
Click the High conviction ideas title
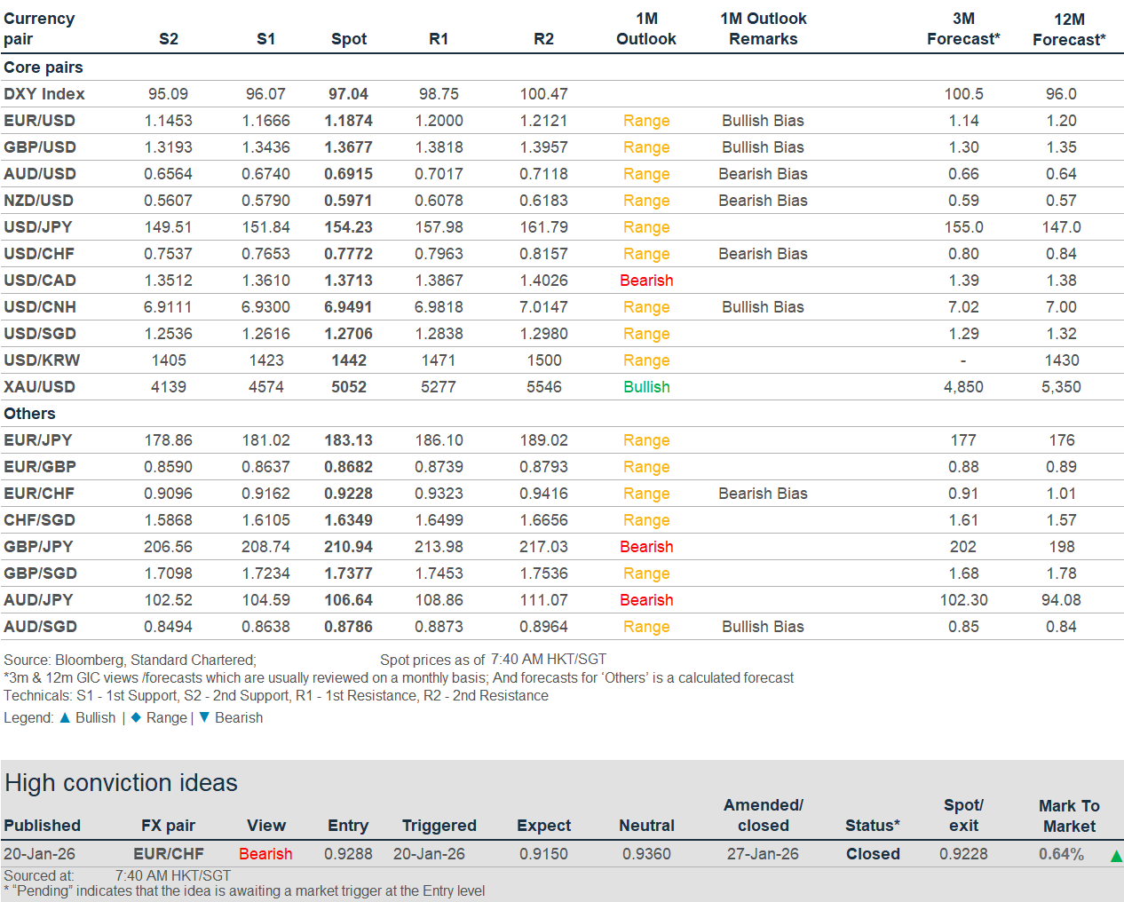pos(121,783)
